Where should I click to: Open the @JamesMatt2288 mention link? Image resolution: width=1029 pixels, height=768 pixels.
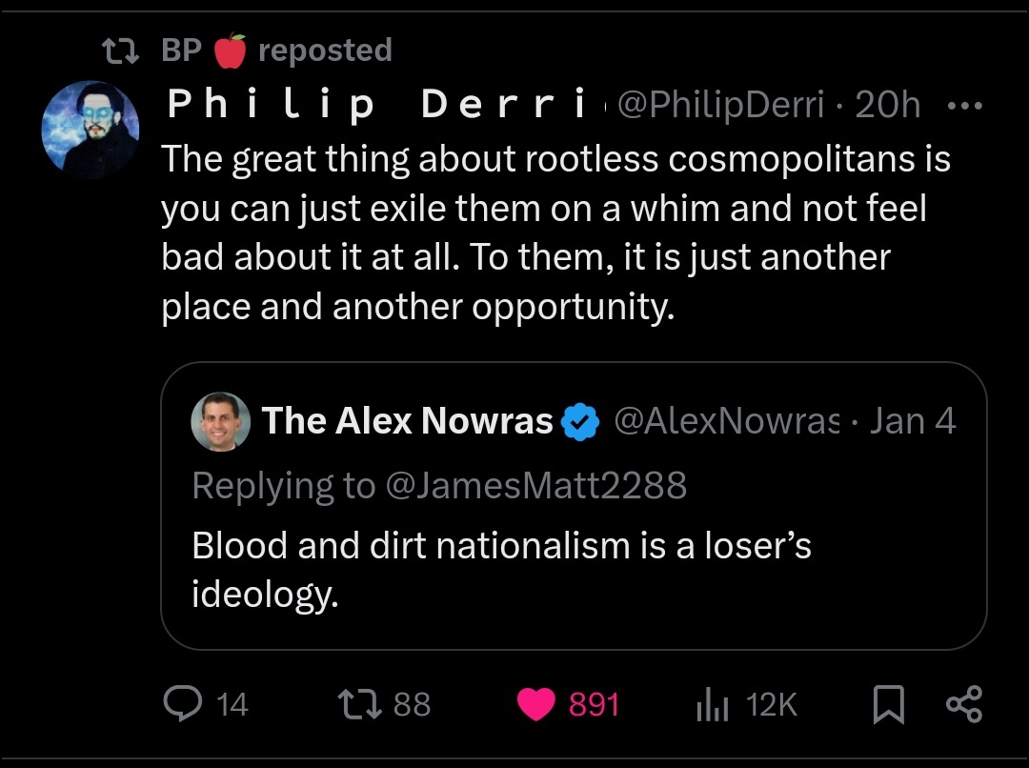[535, 485]
